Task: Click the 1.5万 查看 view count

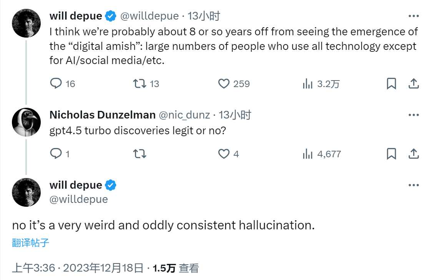Action: coord(176,268)
